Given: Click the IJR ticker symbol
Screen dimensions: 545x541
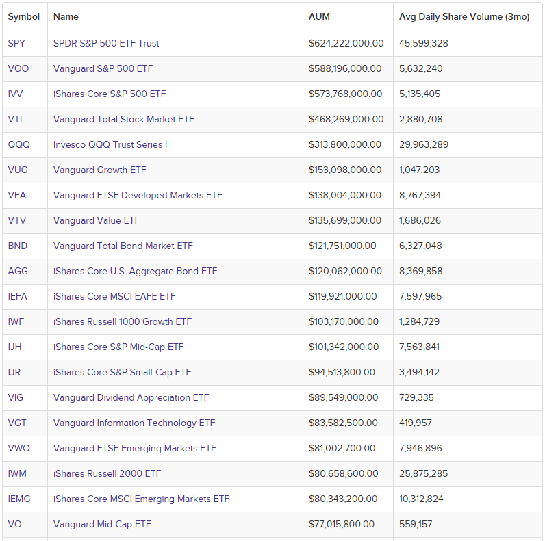Looking at the screenshot, I should point(14,373).
